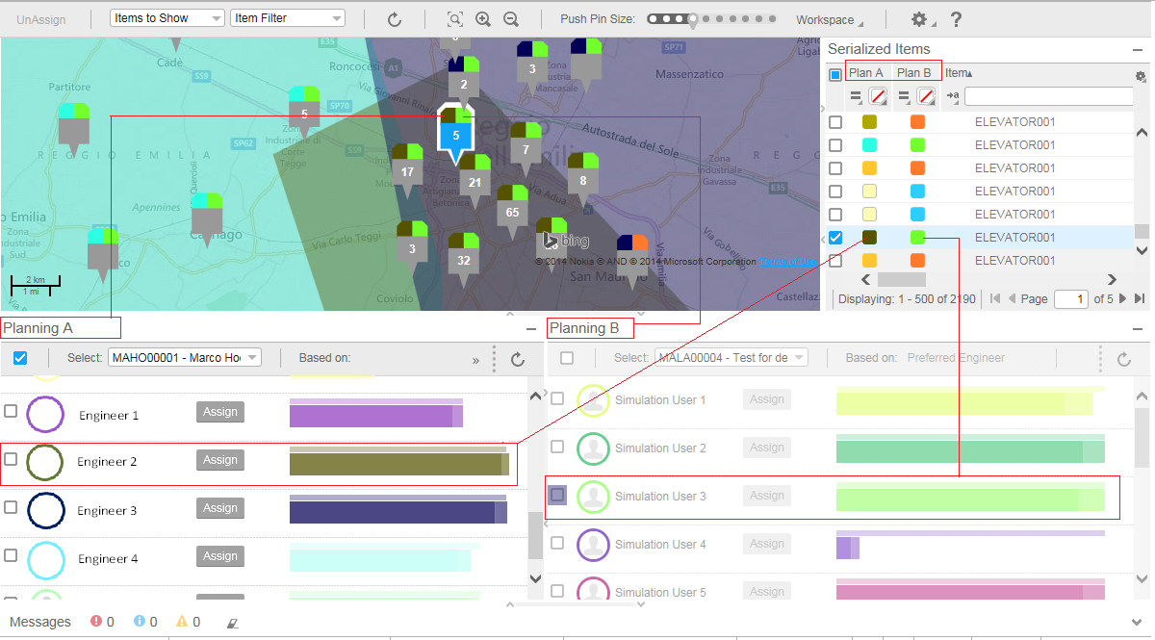1155x640 pixels.
Task: Adjust the Push Pin Size slider
Action: tap(691, 19)
